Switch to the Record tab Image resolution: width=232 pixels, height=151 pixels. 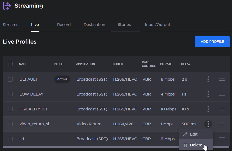tap(64, 25)
